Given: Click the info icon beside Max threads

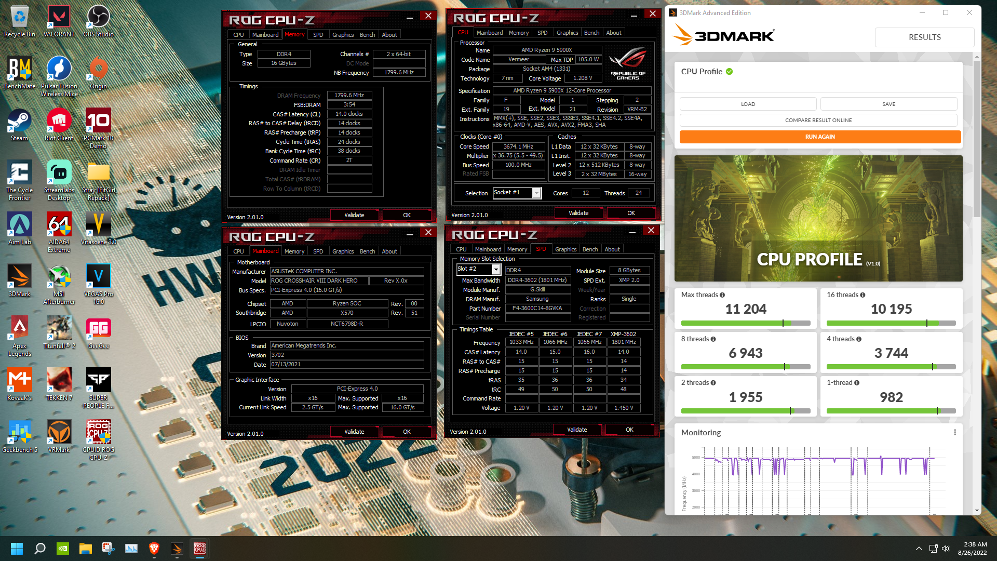Looking at the screenshot, I should click(x=722, y=295).
